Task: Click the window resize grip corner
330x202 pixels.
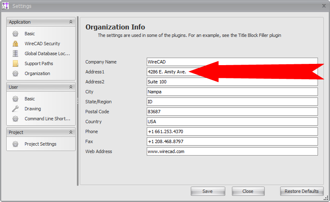Action: pyautogui.click(x=326, y=198)
